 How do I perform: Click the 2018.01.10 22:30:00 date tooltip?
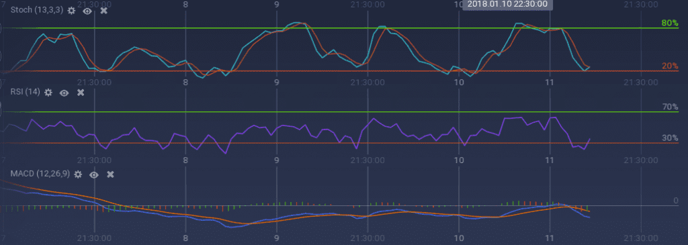click(507, 4)
